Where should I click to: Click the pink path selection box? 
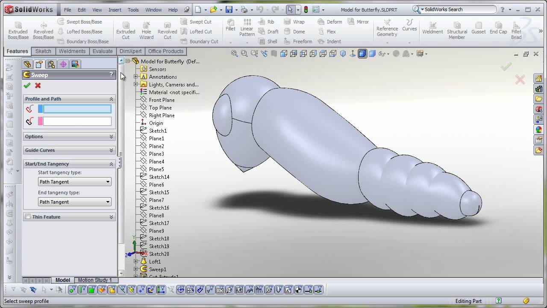click(77, 121)
